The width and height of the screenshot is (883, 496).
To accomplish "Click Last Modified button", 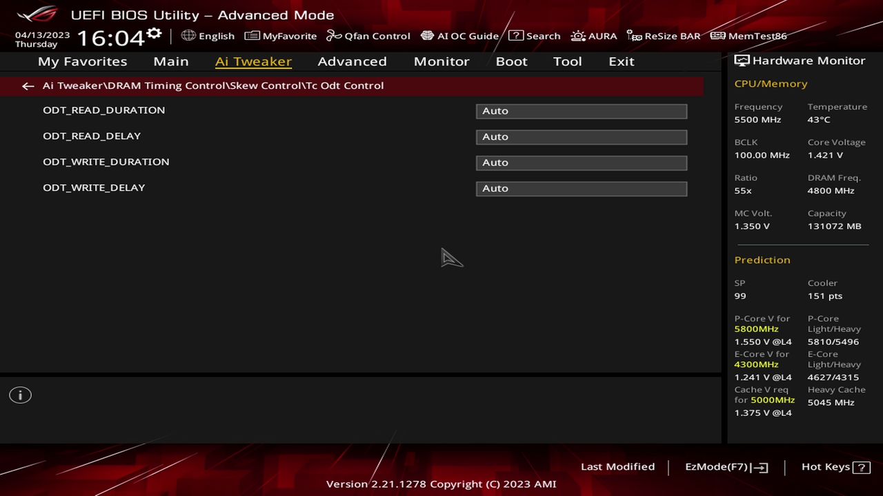I will point(617,467).
